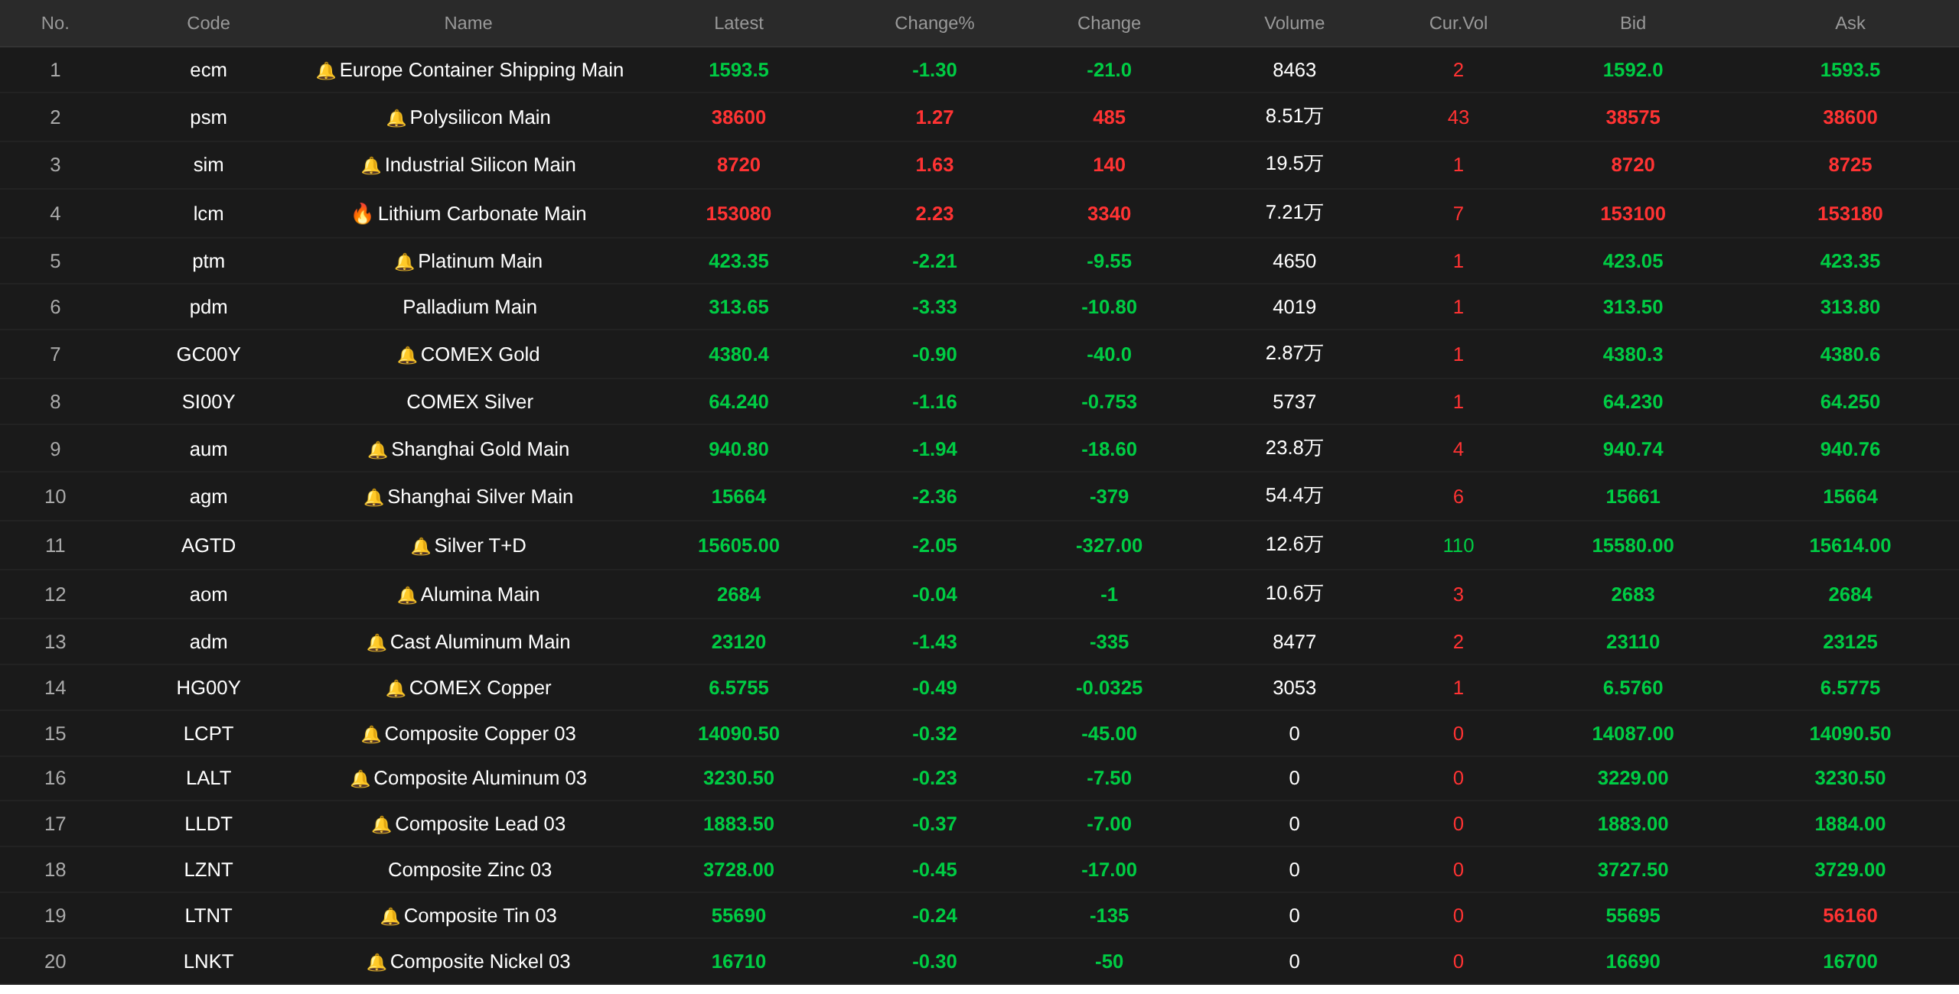Sort by the Bid column header
The image size is (1959, 994).
(1633, 23)
